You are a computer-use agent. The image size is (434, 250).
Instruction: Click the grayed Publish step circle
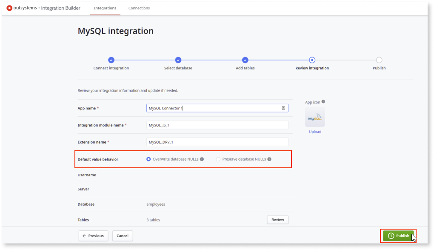379,60
